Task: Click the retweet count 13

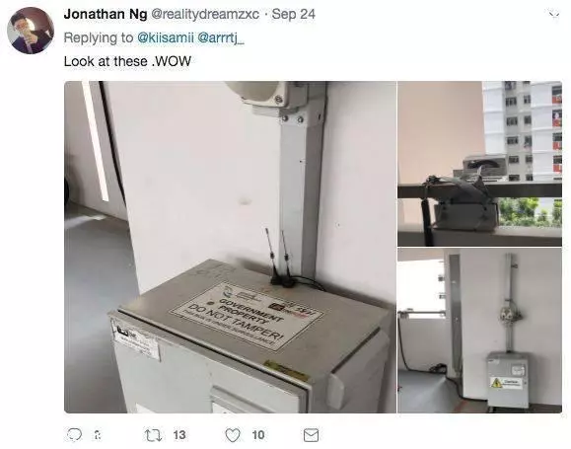Action: point(179,435)
